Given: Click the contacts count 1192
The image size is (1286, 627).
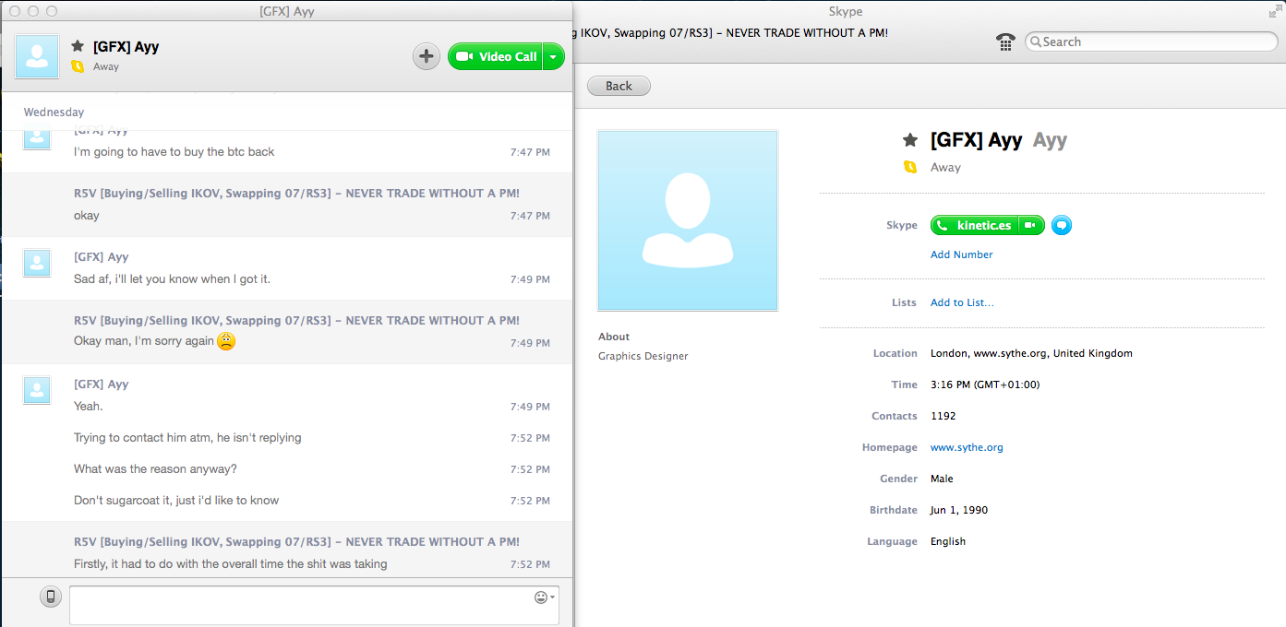Looking at the screenshot, I should 943,416.
